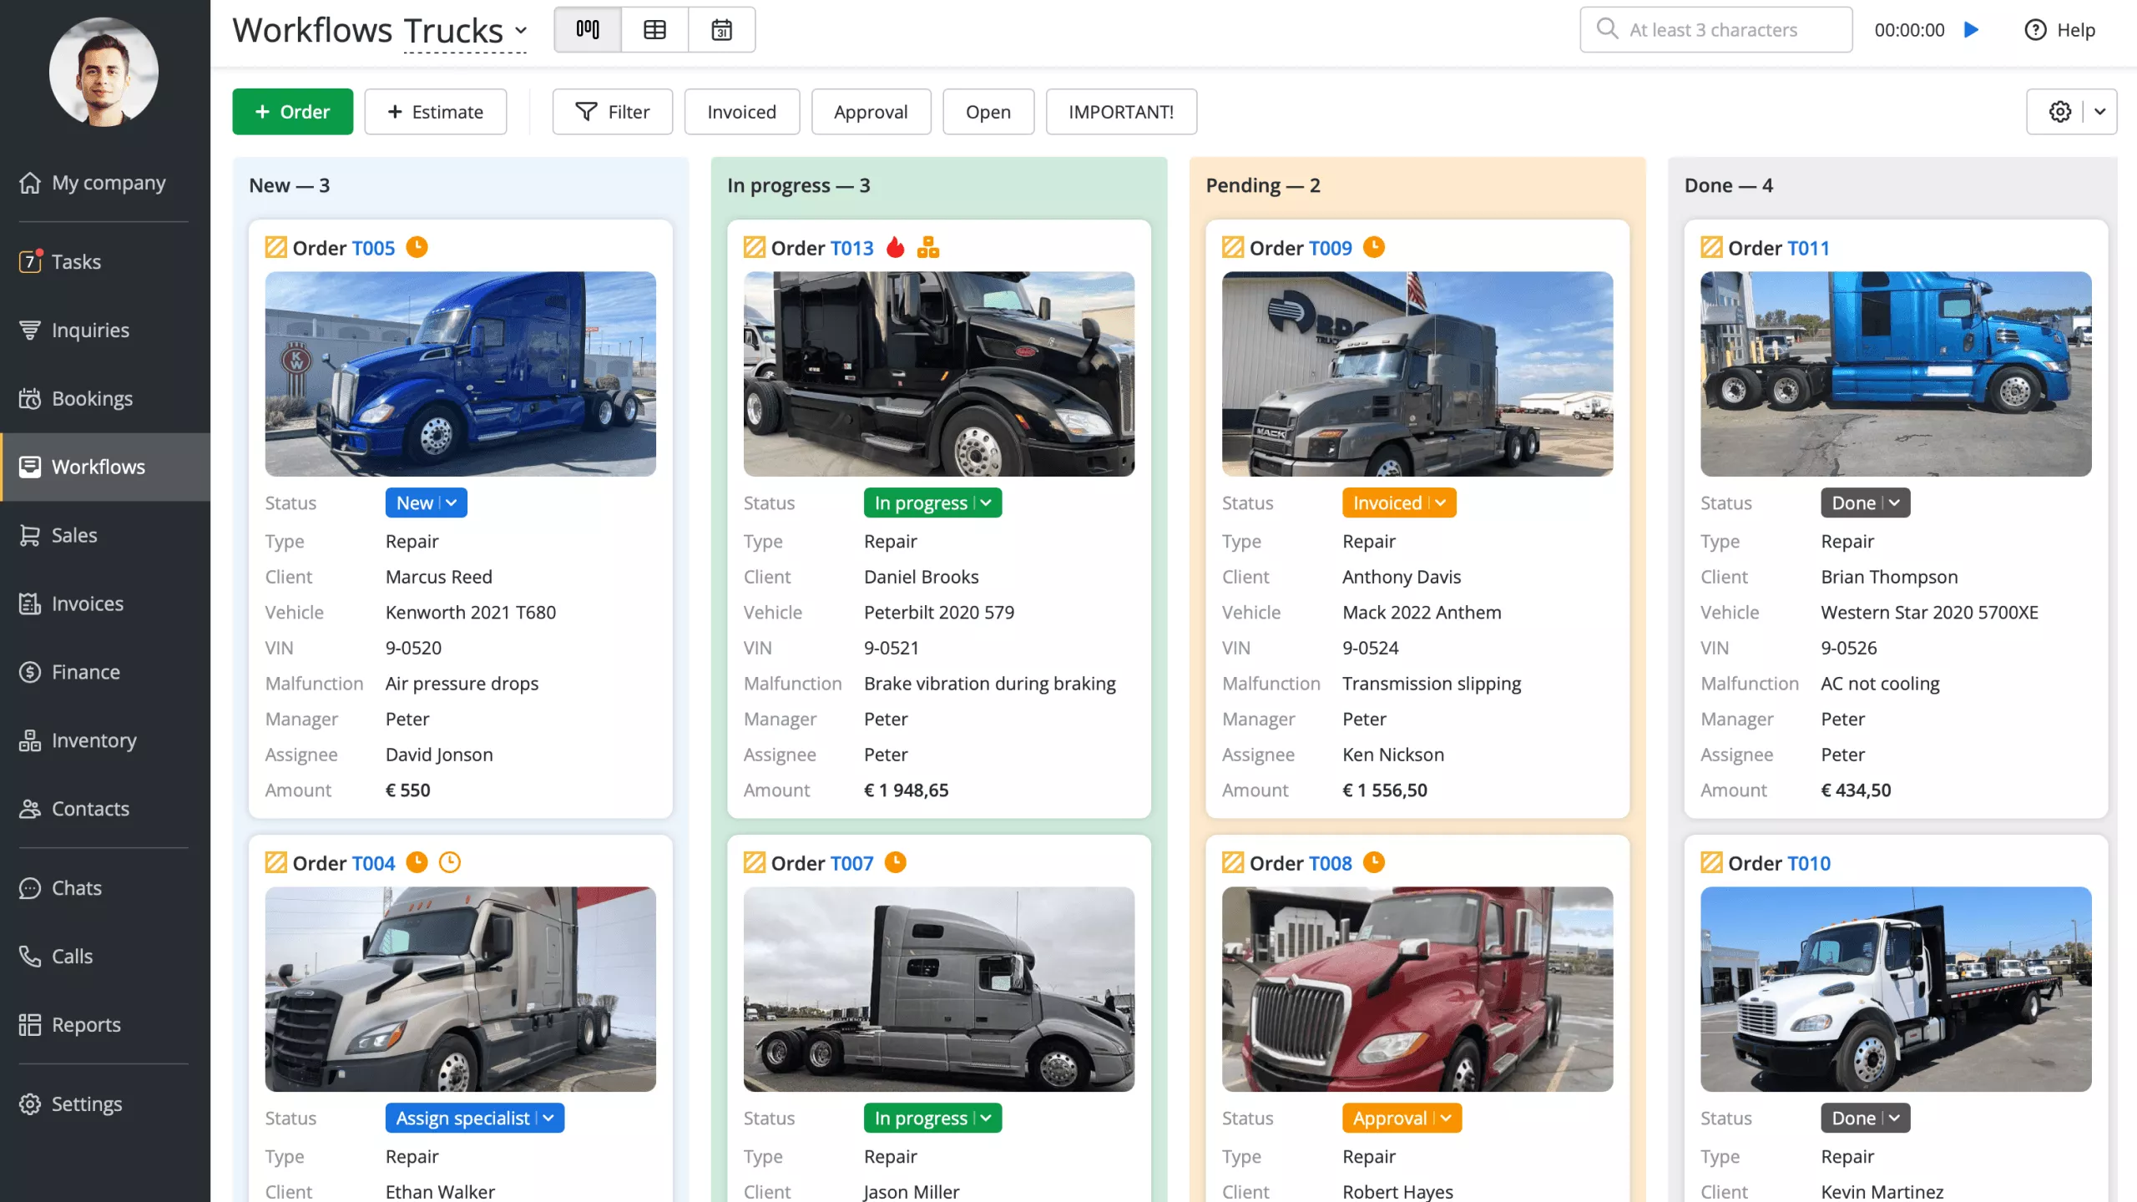Open the Inventory section
The width and height of the screenshot is (2137, 1202).
pyautogui.click(x=105, y=740)
